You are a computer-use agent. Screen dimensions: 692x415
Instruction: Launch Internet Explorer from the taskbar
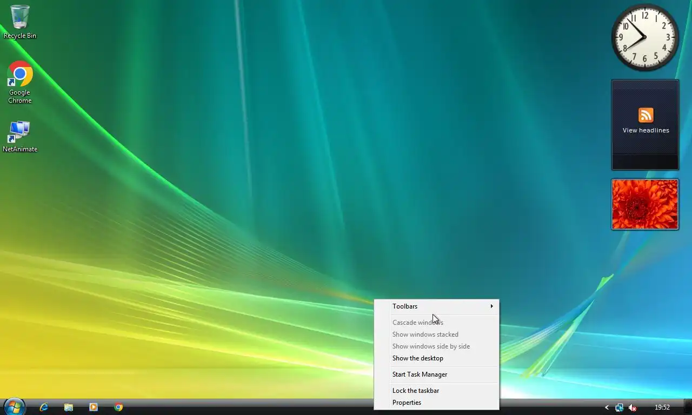(44, 407)
